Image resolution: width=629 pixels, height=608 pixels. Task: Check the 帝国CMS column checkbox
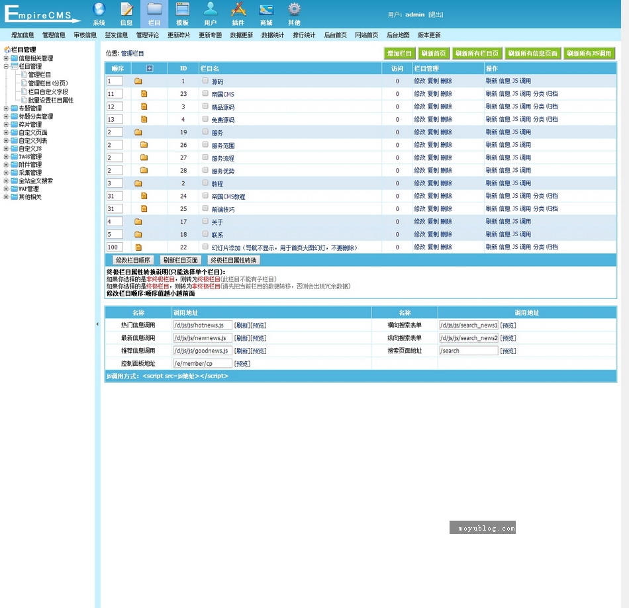[x=205, y=93]
